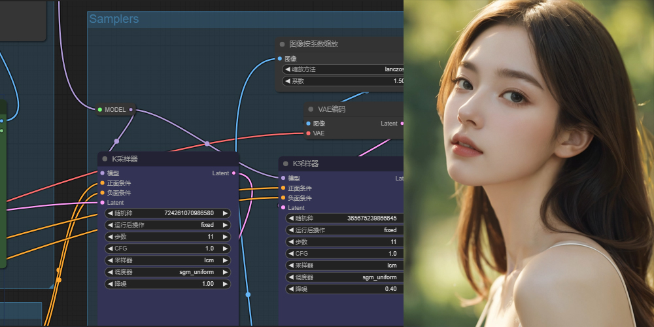Click 模型 input port on K采样器 with seed 724261070986580

click(x=102, y=173)
